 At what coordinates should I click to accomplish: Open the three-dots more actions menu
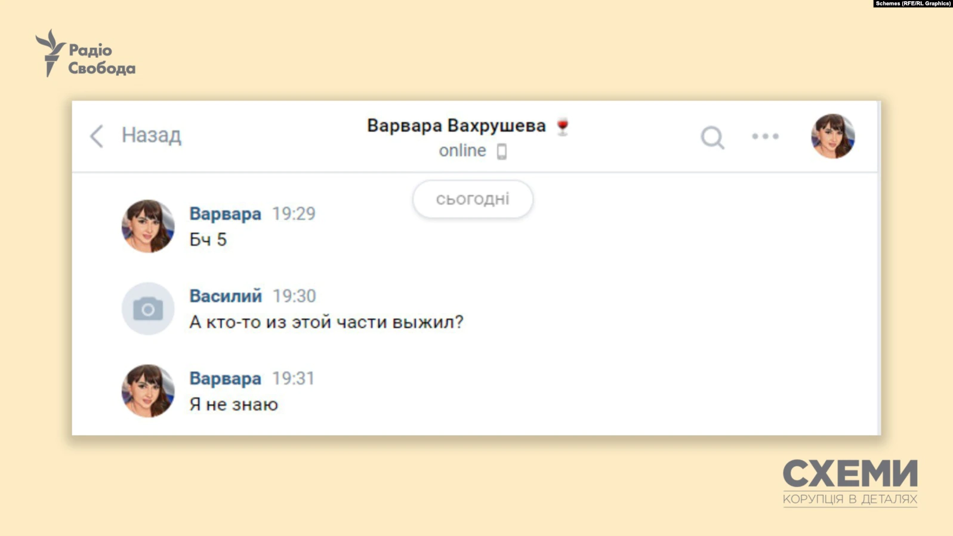(765, 137)
